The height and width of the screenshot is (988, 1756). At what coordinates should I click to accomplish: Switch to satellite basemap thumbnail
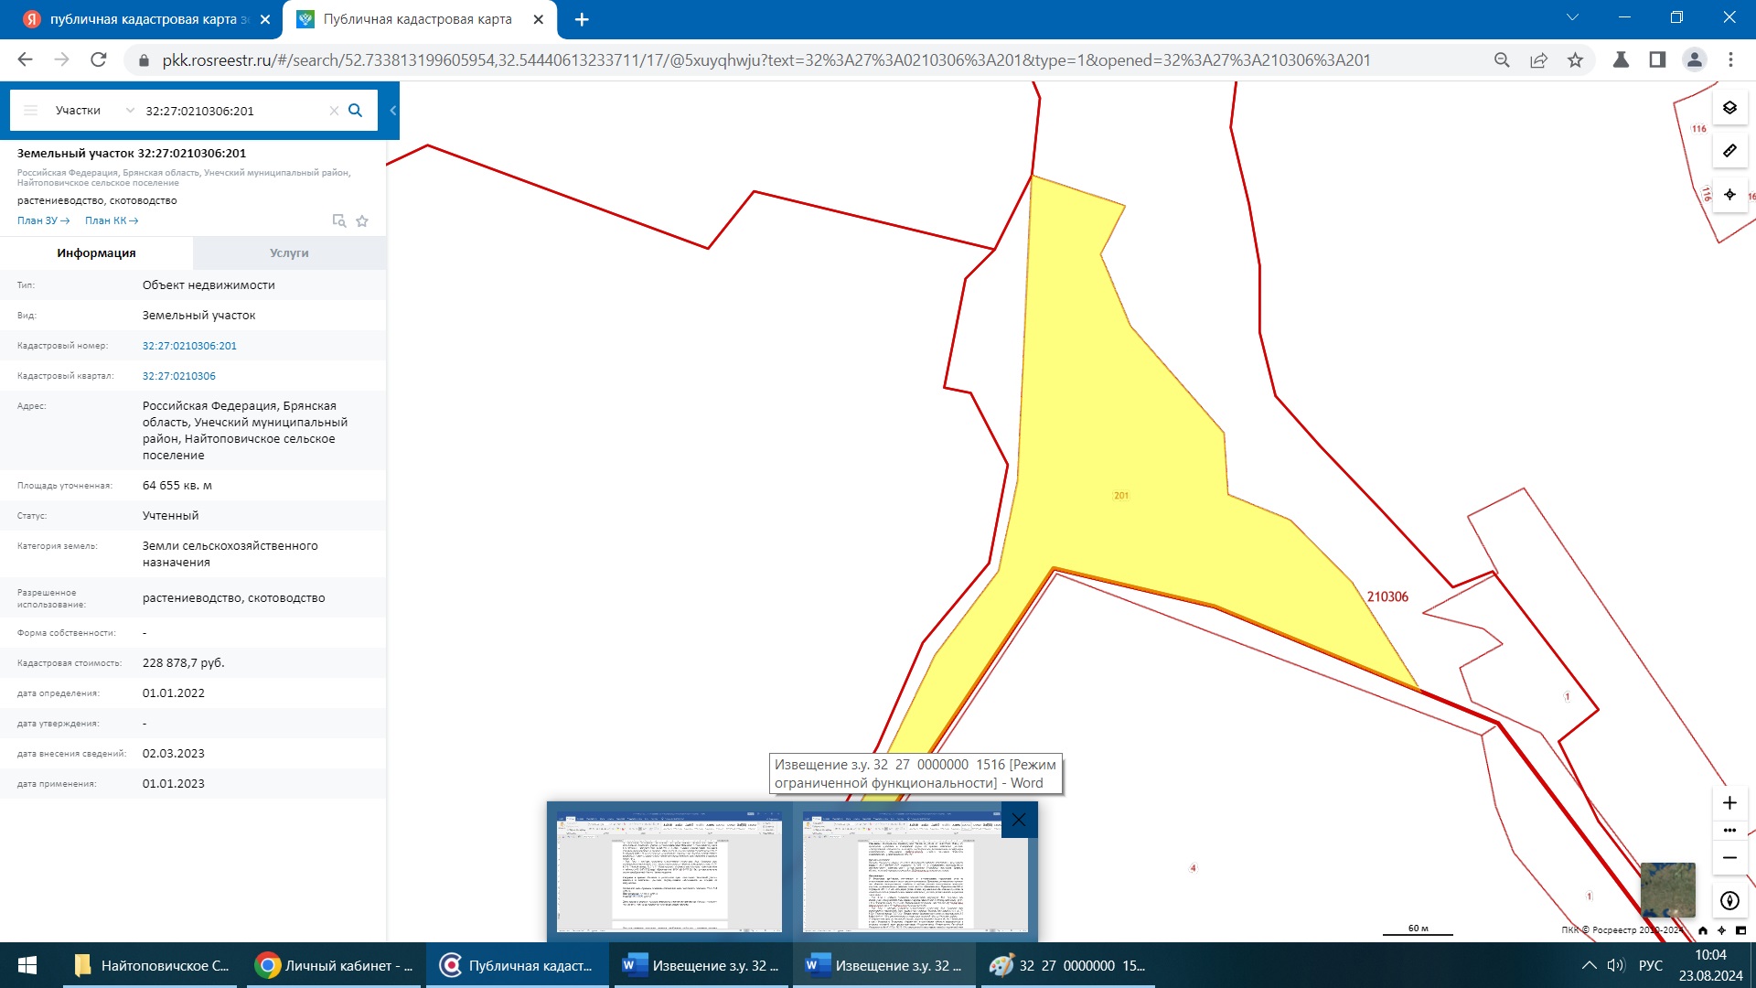[1667, 889]
